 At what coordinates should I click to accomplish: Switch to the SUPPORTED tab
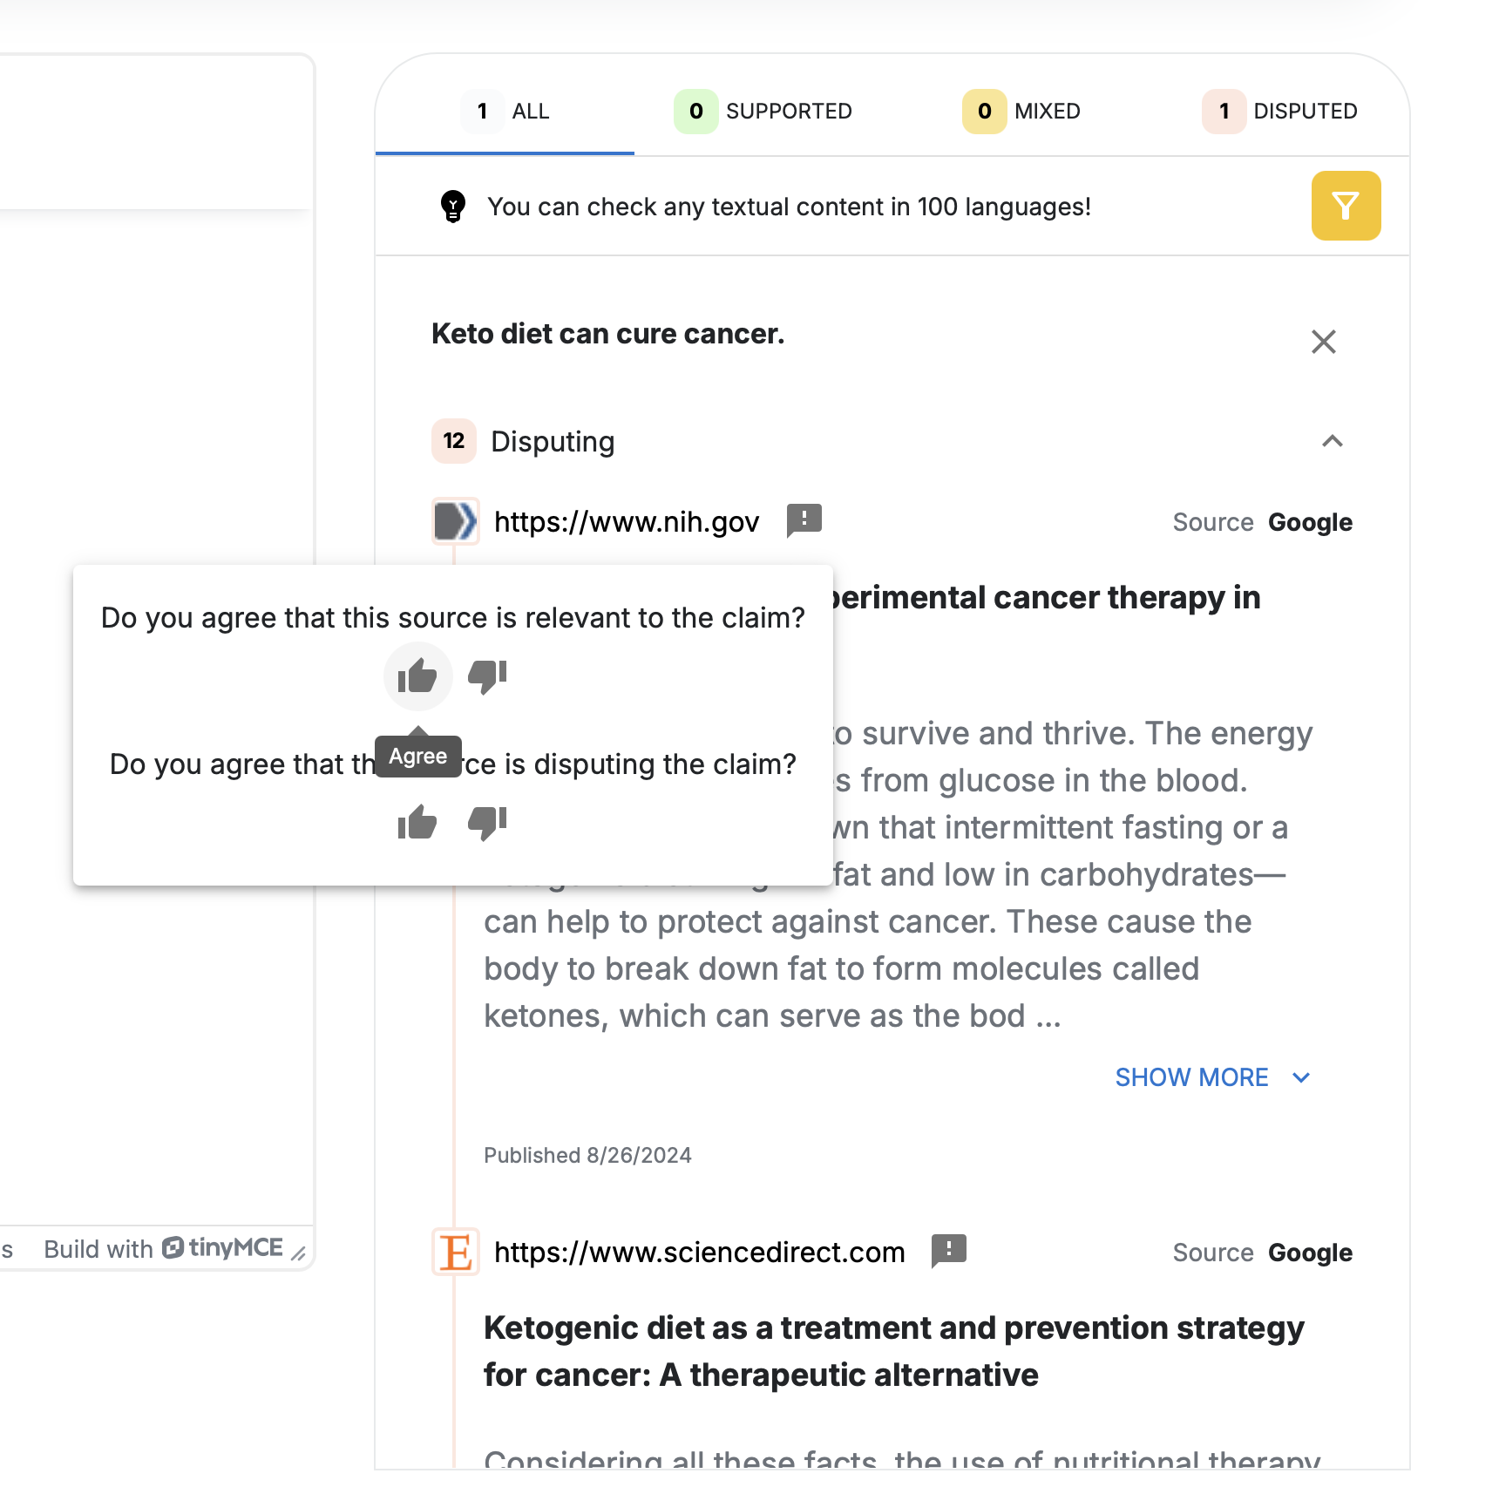click(763, 112)
